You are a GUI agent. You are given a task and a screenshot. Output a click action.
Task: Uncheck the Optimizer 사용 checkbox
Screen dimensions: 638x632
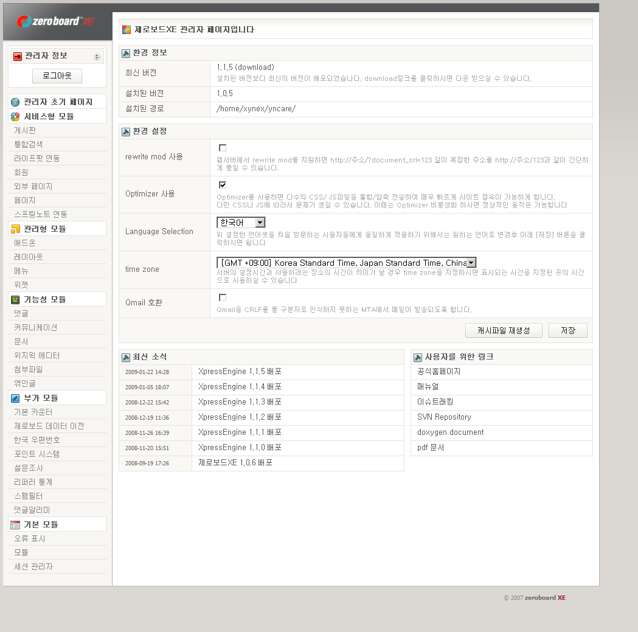[223, 185]
